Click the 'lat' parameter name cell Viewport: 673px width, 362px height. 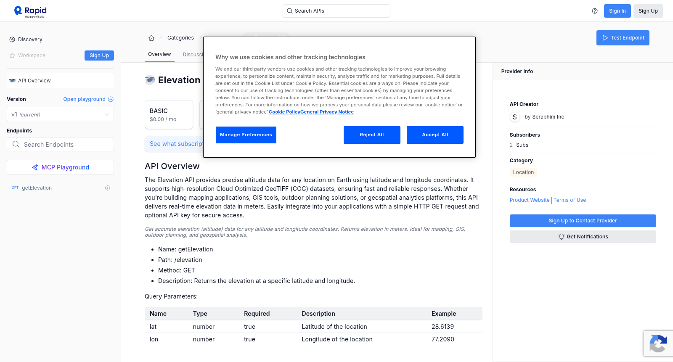click(x=153, y=327)
